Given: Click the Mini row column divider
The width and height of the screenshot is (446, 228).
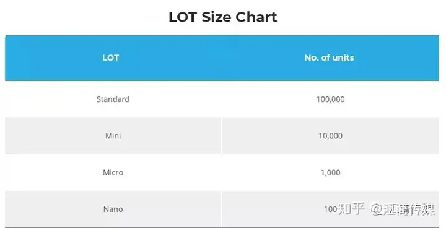Looking at the screenshot, I should [222, 136].
